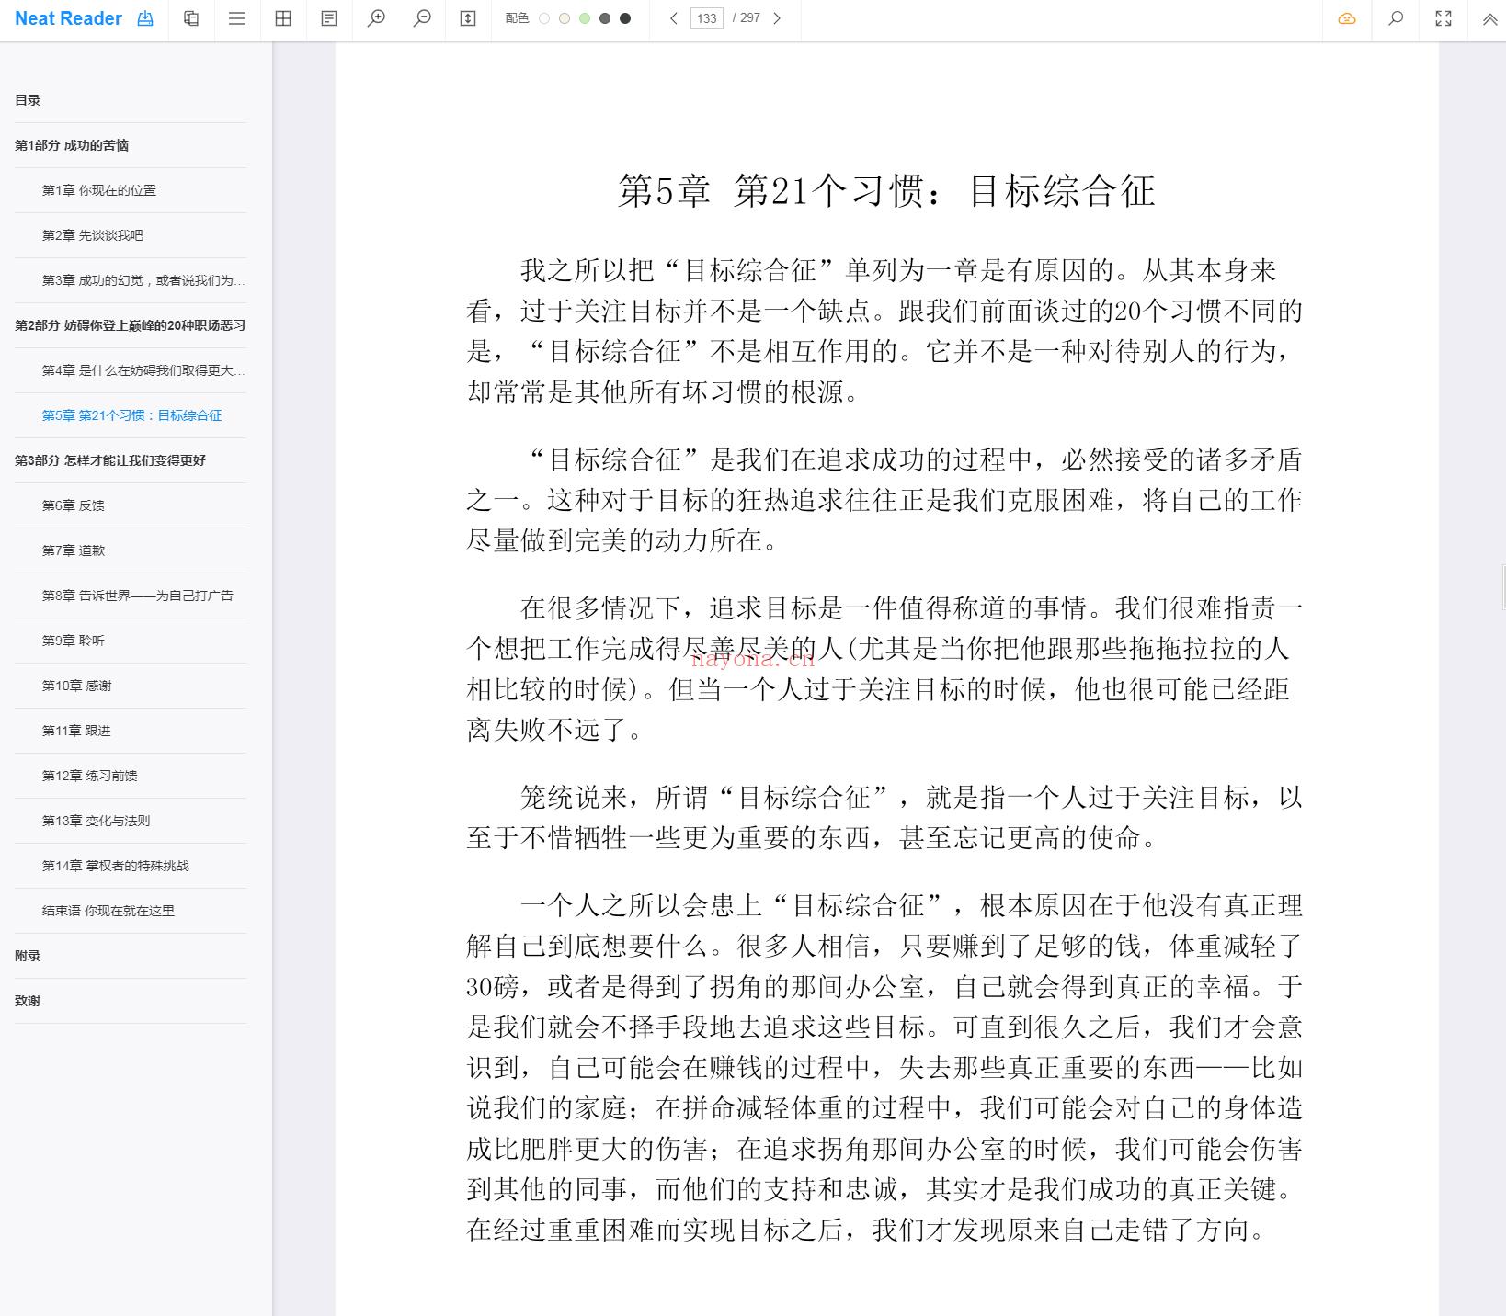The width and height of the screenshot is (1506, 1316).
Task: Select the dark gray color theme swatch
Action: click(x=605, y=18)
